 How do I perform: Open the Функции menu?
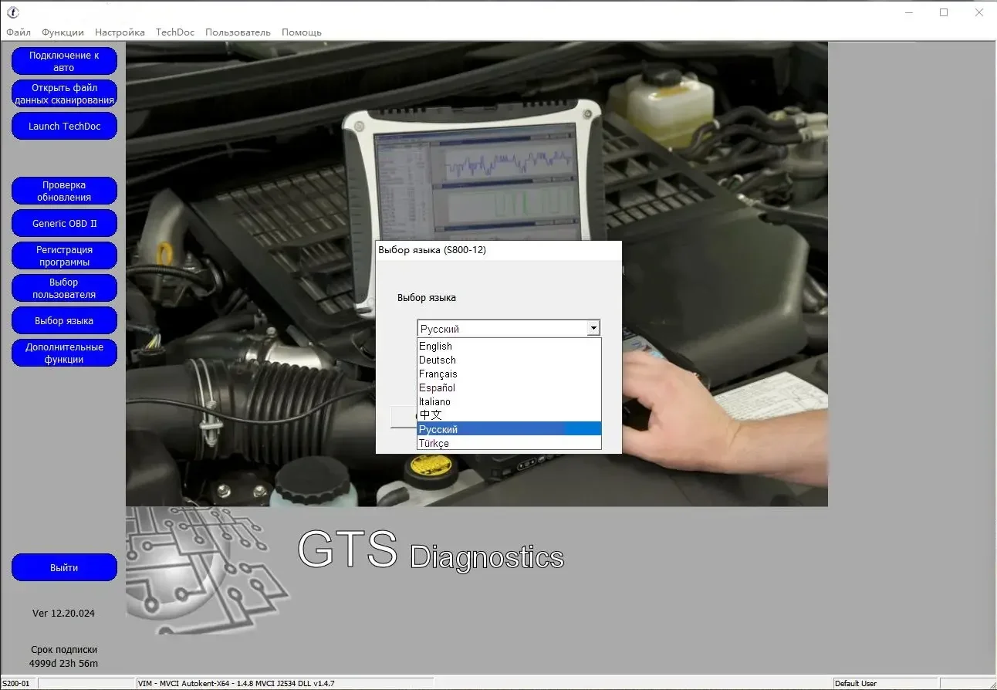63,32
